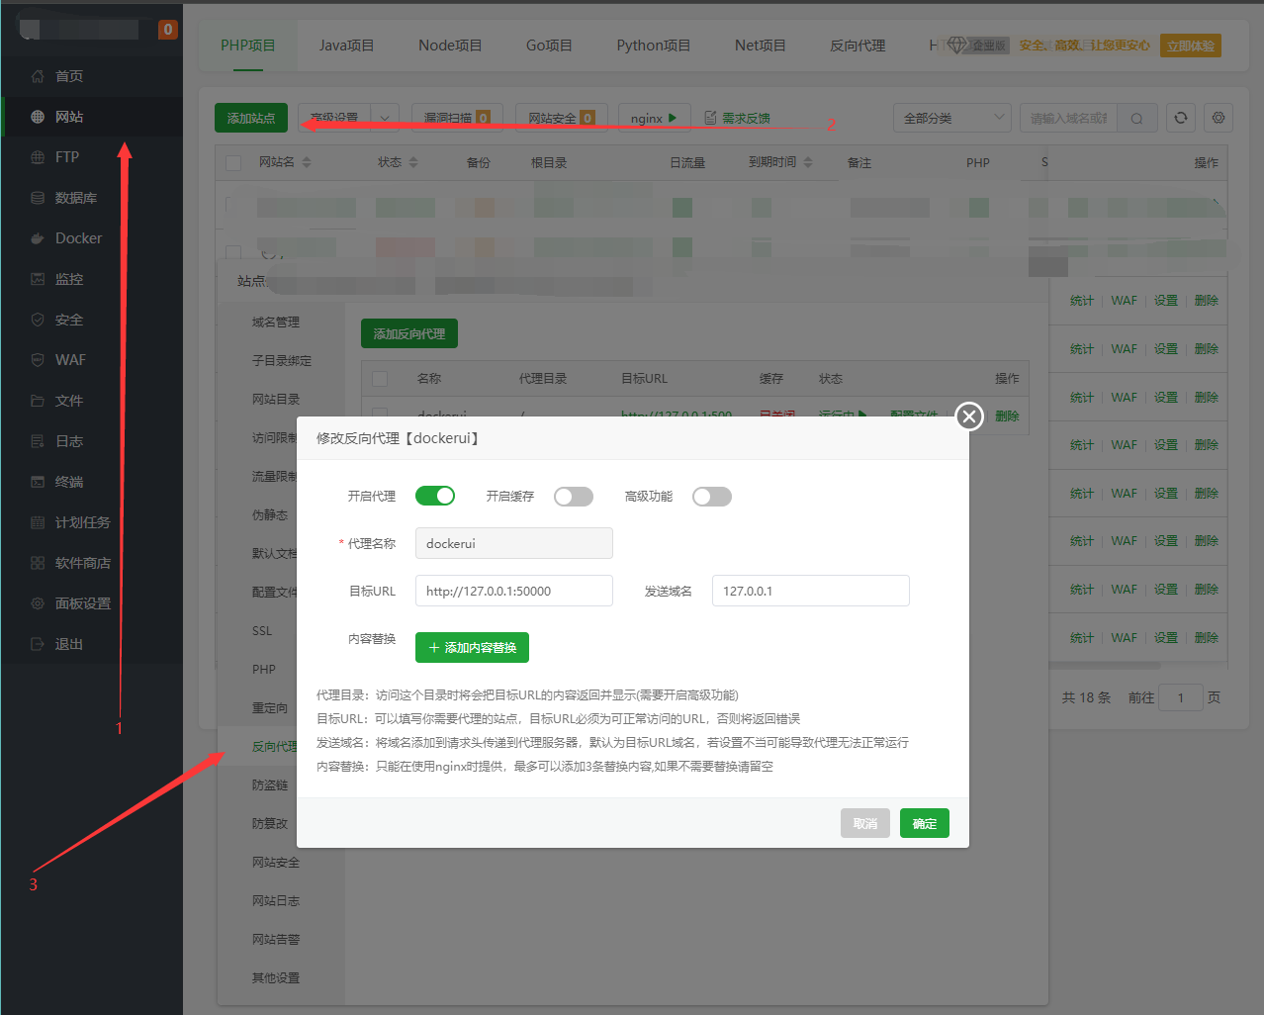
Task: Switch to the Java项目 tab
Action: point(346,46)
